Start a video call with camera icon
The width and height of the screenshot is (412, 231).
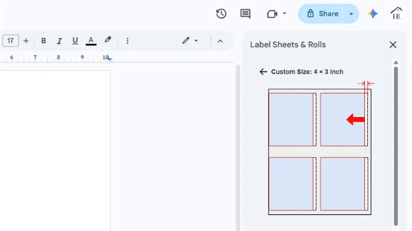tap(272, 14)
